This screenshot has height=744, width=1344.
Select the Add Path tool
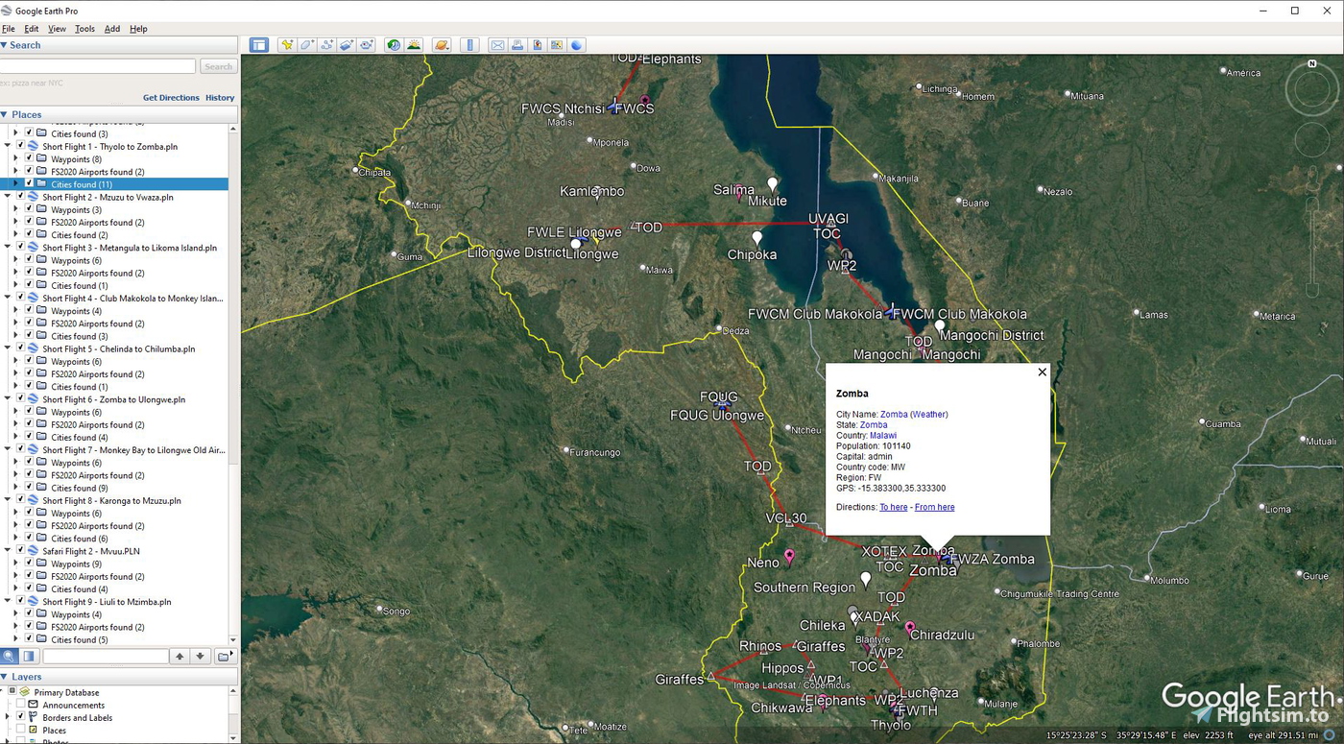326,45
